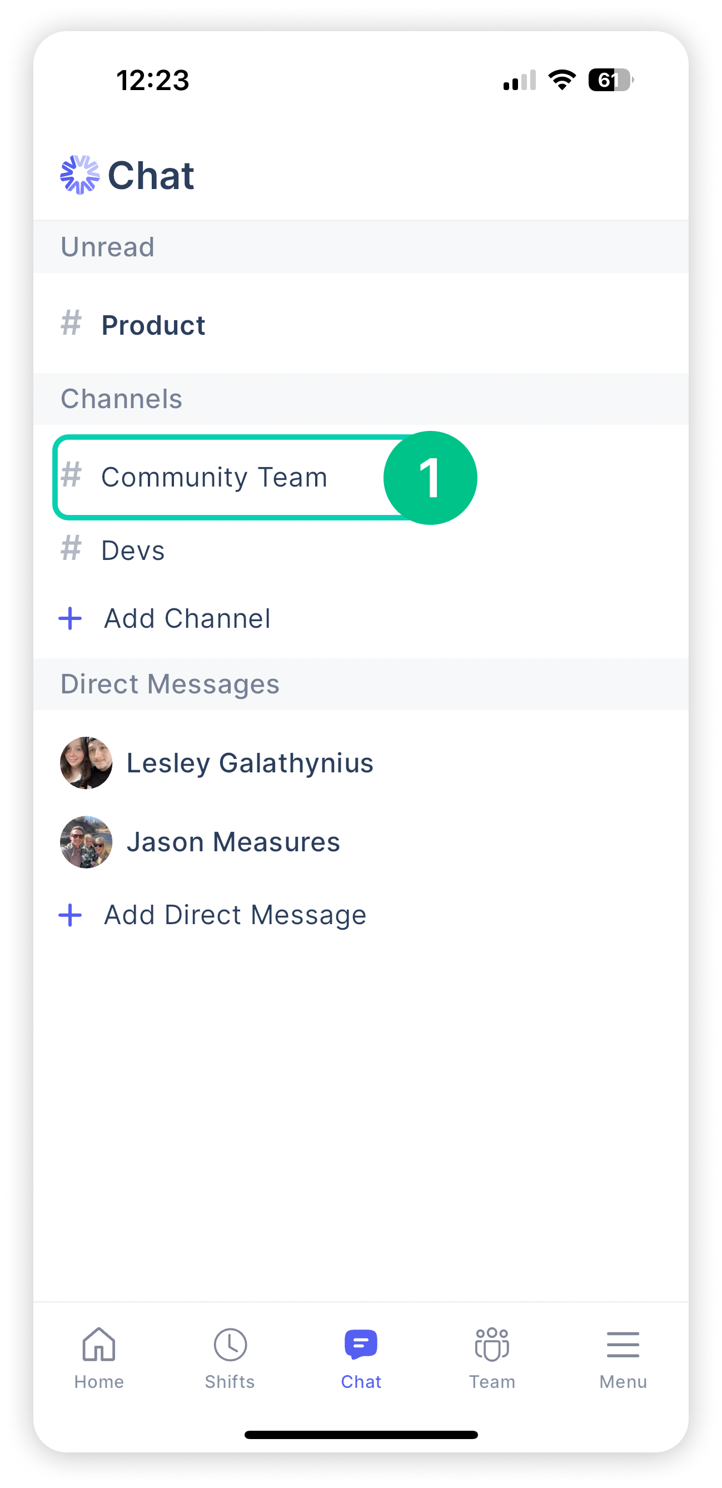Open the Home tab icon
722x1488 pixels.
pyautogui.click(x=99, y=1343)
